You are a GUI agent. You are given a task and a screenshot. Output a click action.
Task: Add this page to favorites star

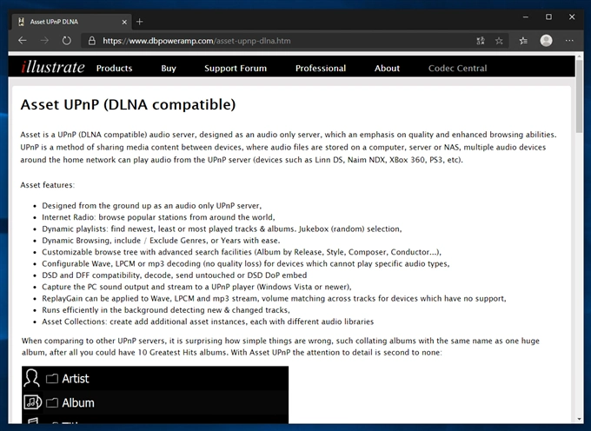coord(499,41)
